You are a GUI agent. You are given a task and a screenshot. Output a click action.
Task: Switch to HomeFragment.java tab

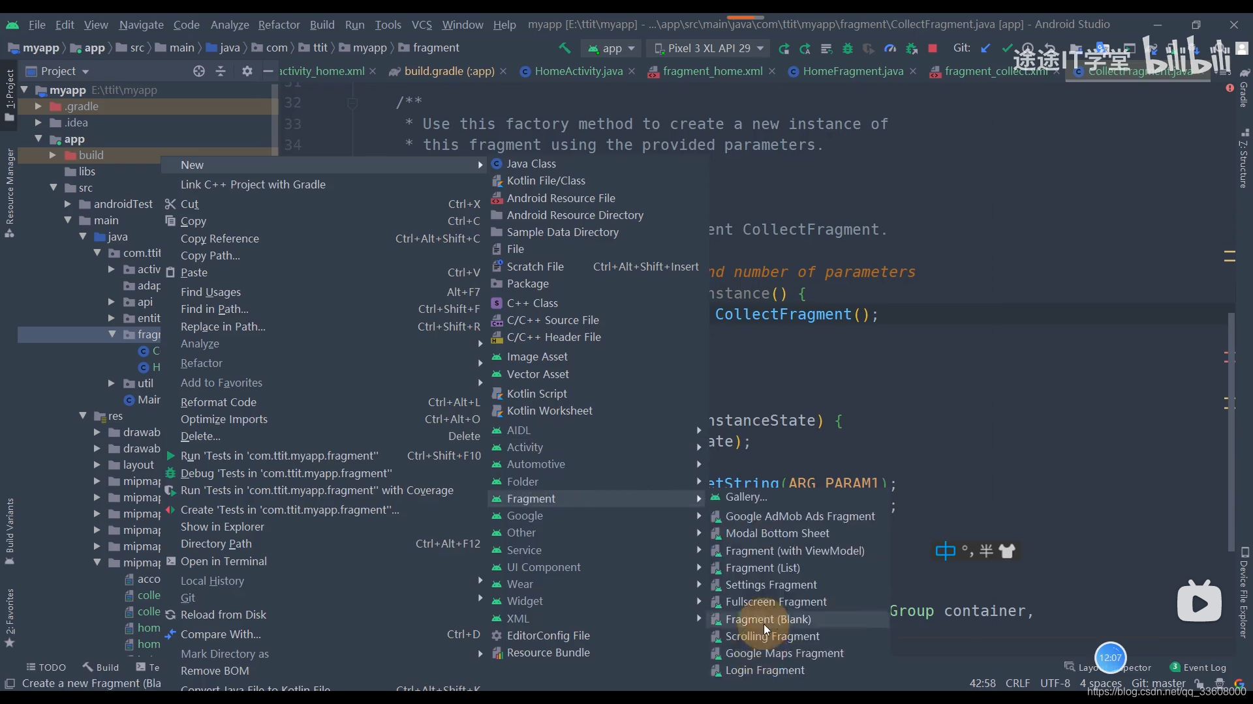pyautogui.click(x=852, y=71)
